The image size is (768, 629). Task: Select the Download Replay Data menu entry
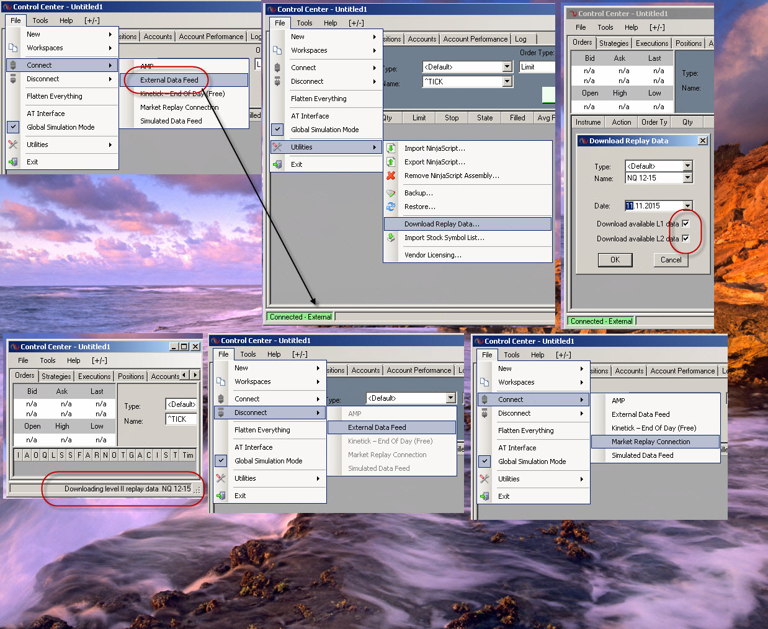coord(442,224)
